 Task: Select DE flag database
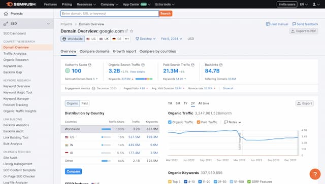114,39
